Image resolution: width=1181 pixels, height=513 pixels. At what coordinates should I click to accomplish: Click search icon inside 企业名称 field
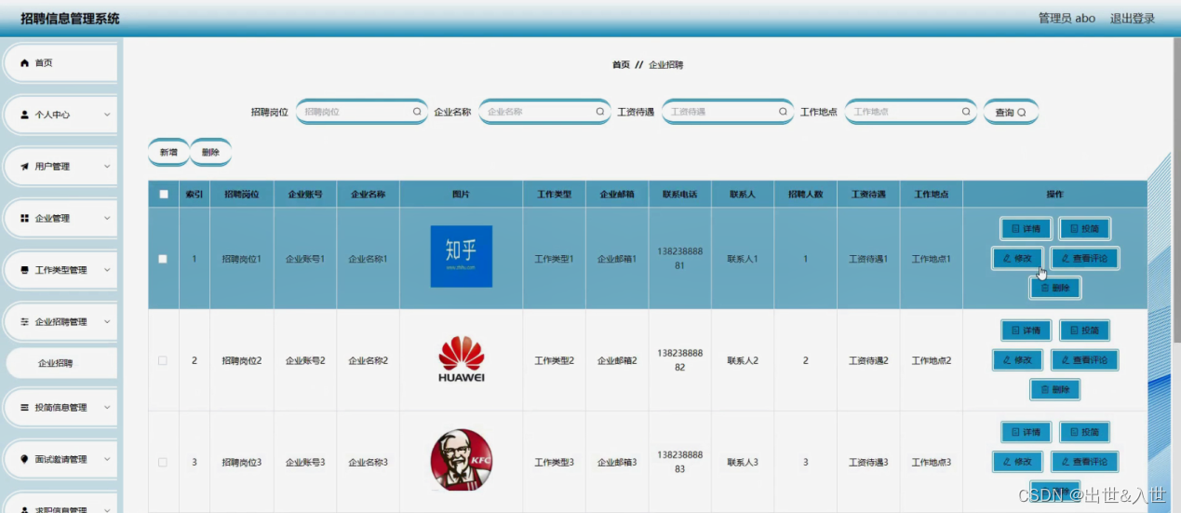tap(600, 112)
